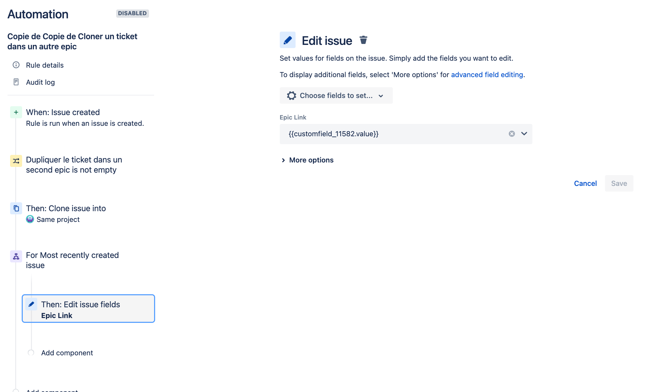This screenshot has height=392, width=653.
Task: Click the Rule details info icon
Action: (16, 65)
